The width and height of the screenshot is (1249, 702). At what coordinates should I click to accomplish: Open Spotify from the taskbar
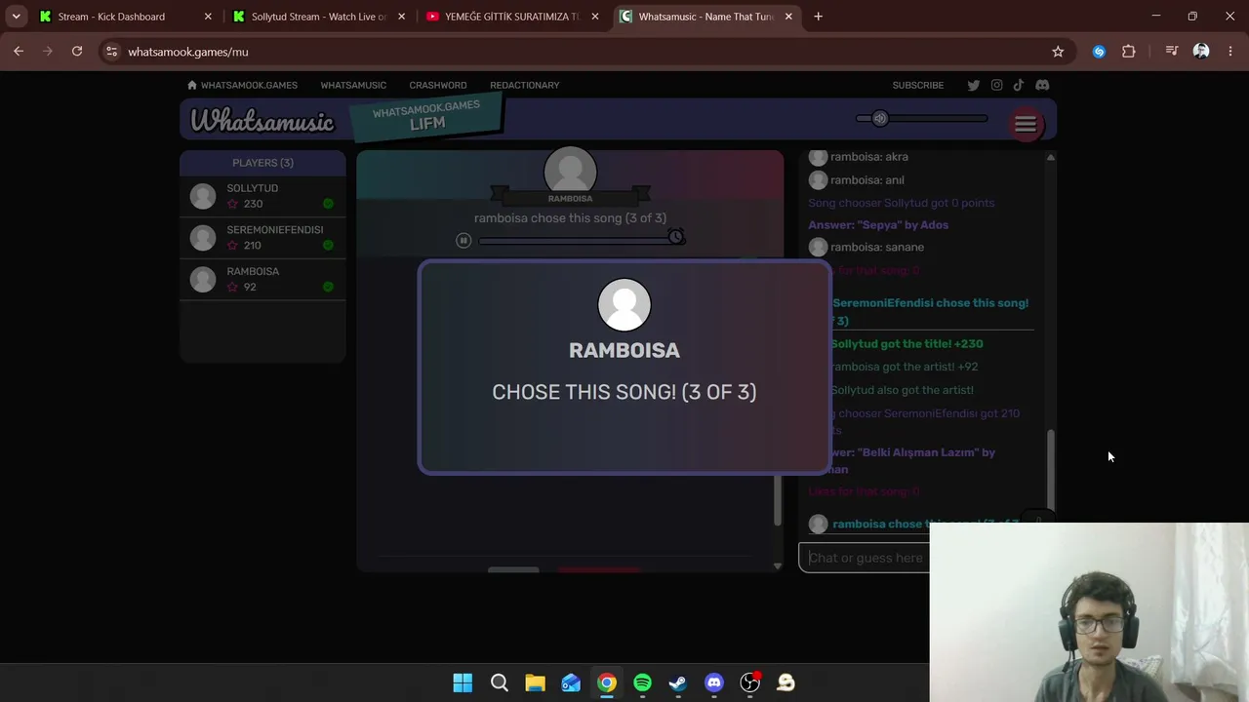pos(642,682)
